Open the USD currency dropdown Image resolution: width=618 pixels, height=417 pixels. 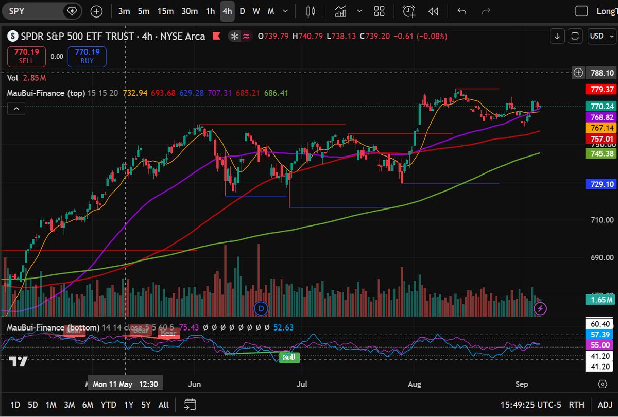(602, 36)
